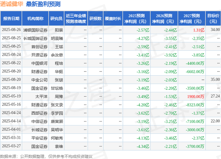Select the 机构简称 column header
The width and height of the screenshot is (221, 159).
[x=35, y=18]
